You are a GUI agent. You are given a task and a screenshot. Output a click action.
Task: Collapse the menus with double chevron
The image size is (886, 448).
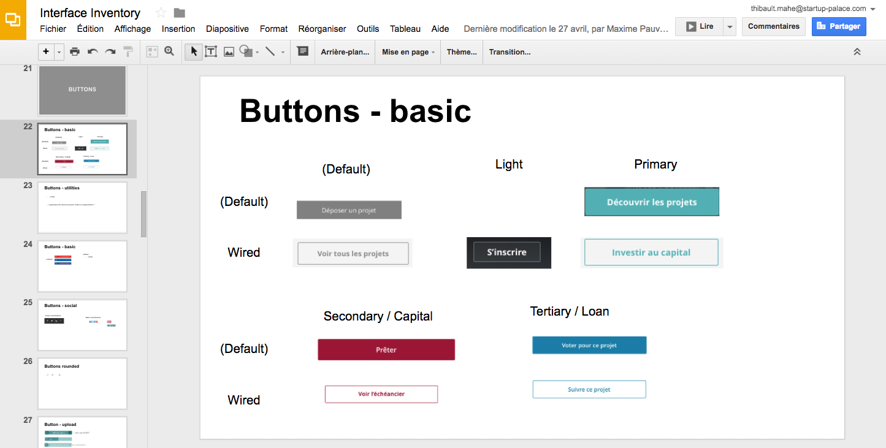[857, 52]
